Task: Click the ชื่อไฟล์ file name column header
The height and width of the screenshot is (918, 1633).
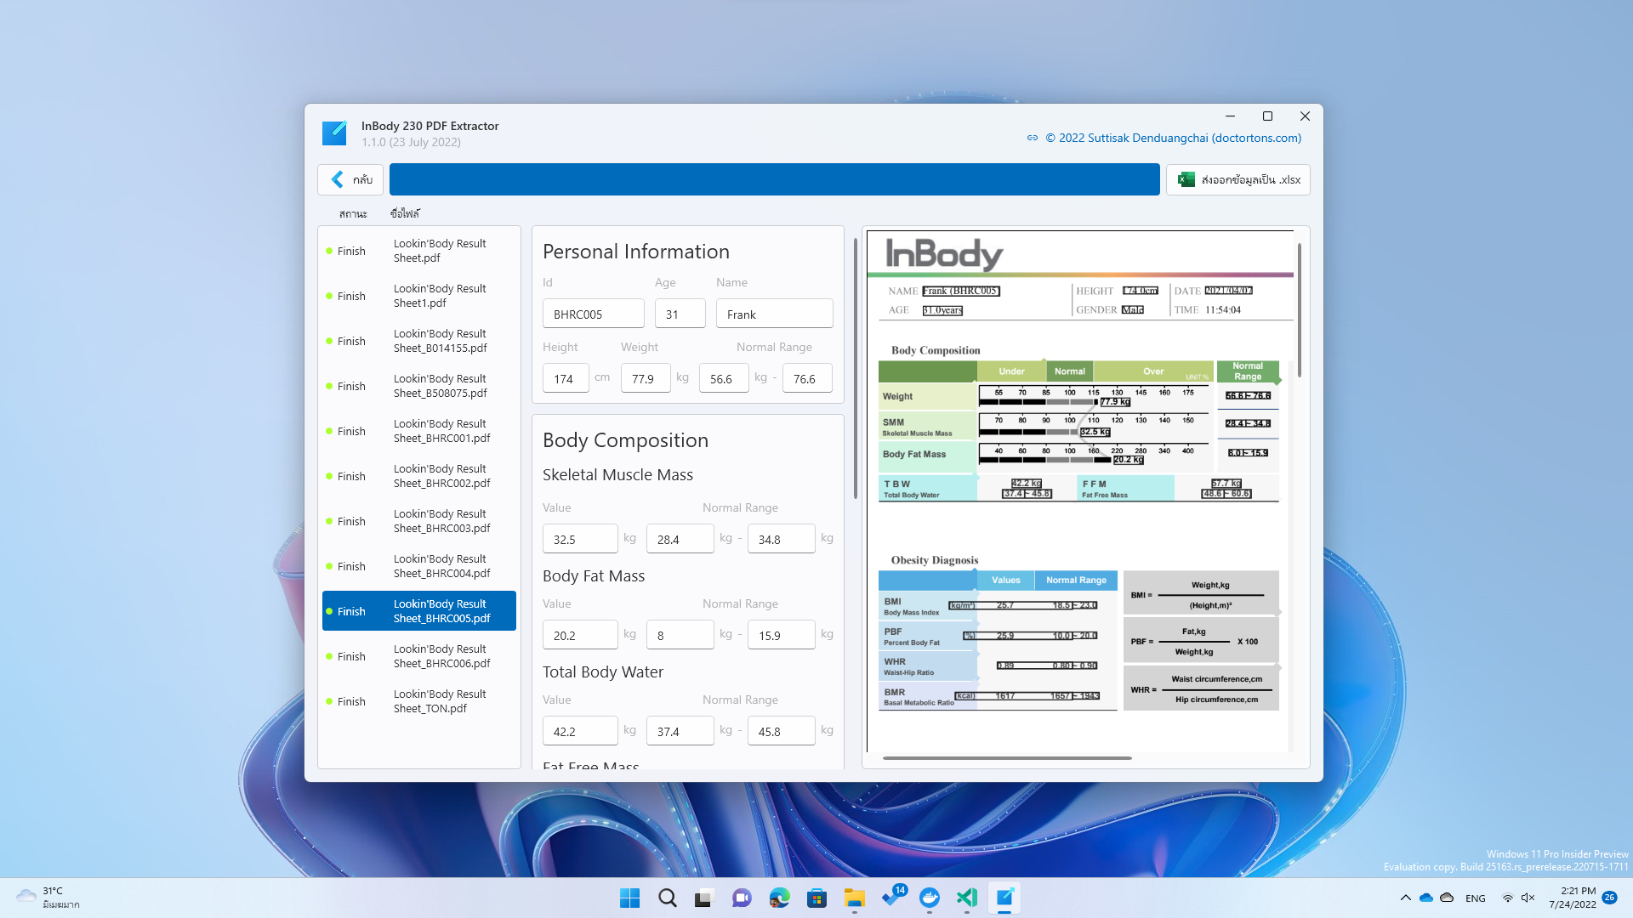Action: tap(405, 213)
